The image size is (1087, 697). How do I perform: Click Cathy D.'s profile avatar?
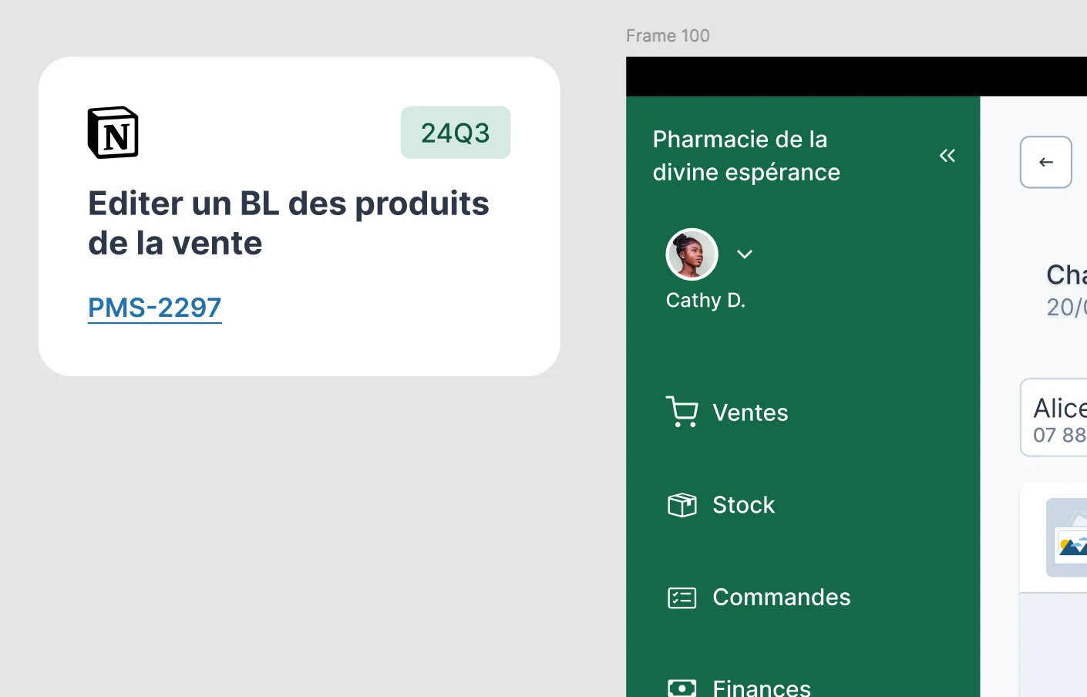coord(692,254)
